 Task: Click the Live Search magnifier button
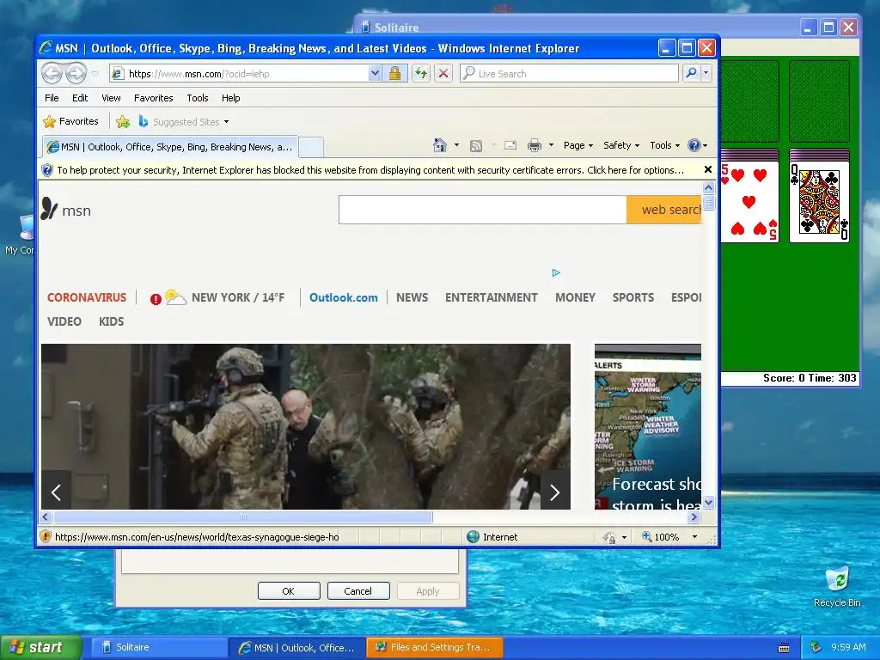click(692, 73)
